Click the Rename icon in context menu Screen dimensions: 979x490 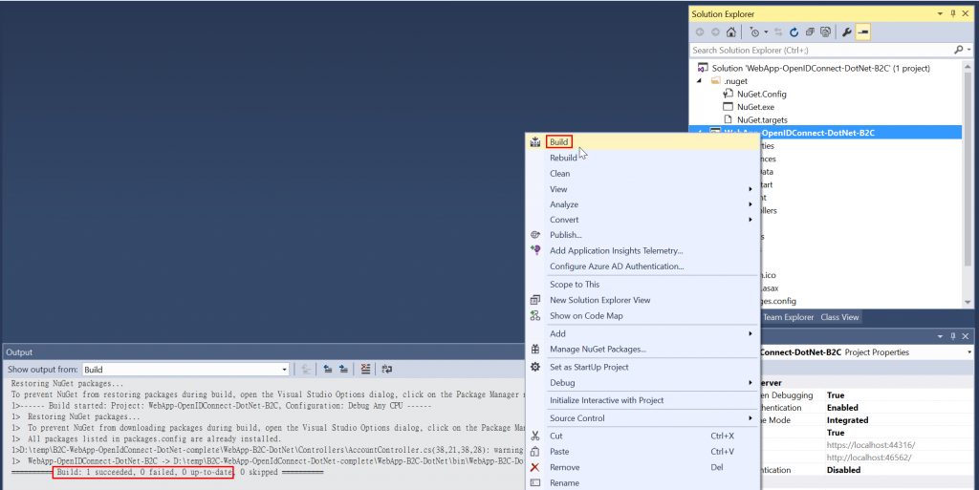pos(535,483)
